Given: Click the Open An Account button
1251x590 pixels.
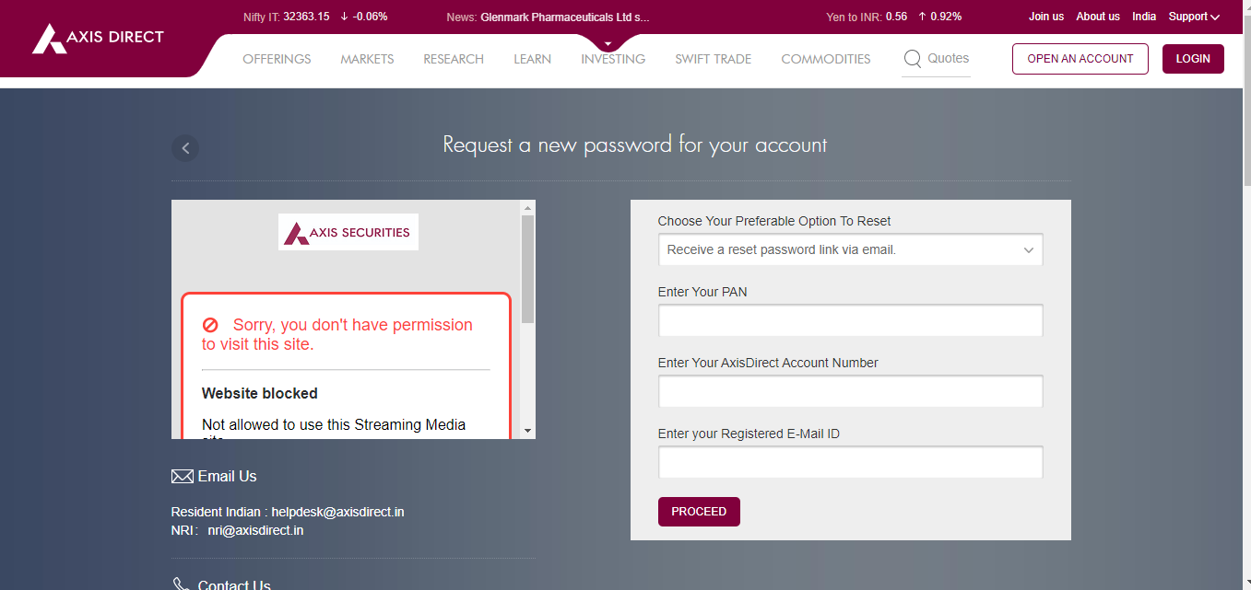Looking at the screenshot, I should (1080, 59).
